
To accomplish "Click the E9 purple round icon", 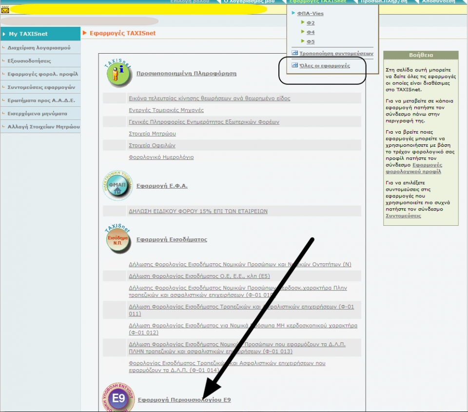I will click(118, 397).
